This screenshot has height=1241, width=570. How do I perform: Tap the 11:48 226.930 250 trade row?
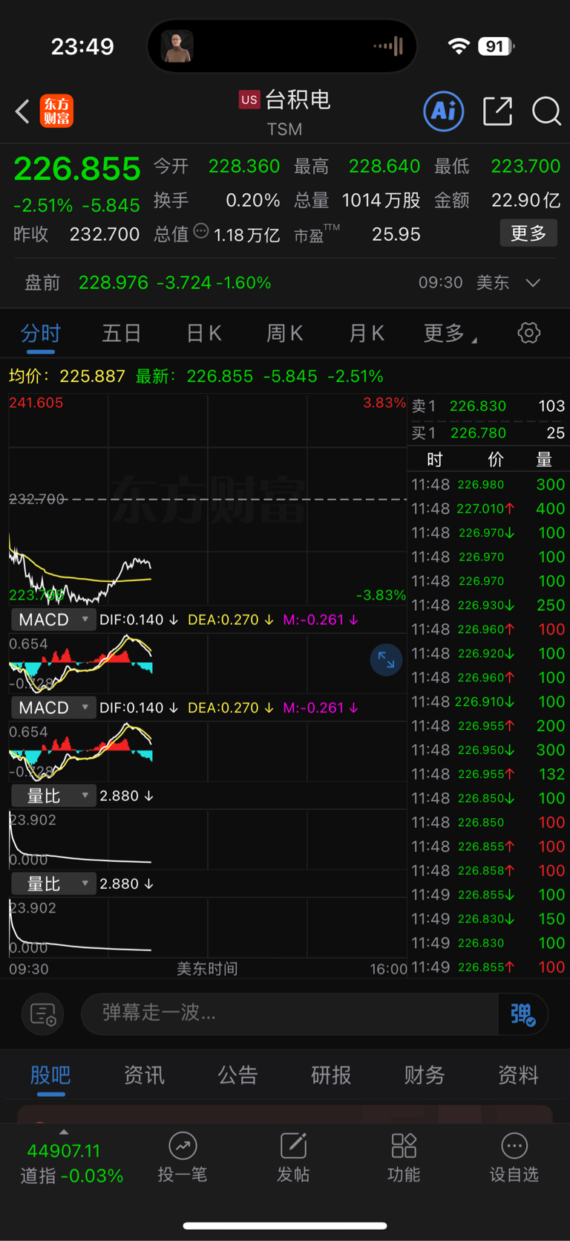(488, 605)
